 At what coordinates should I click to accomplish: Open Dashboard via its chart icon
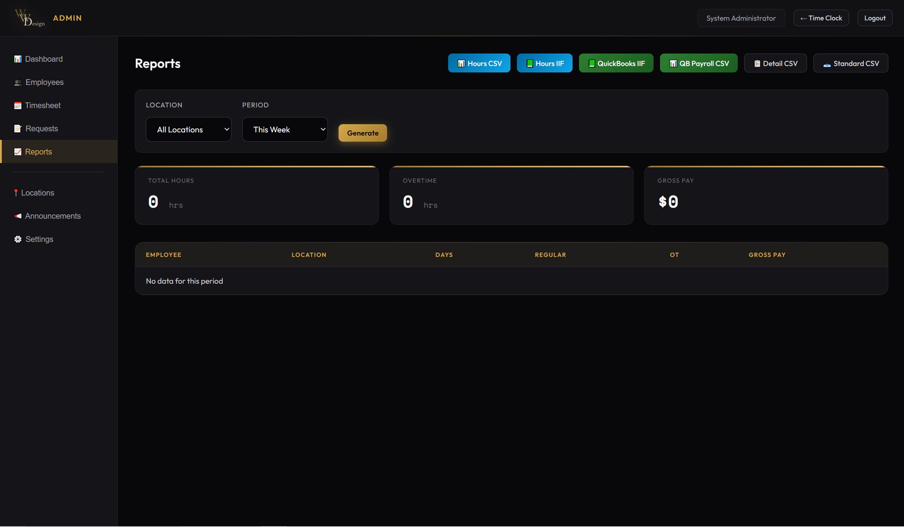point(17,59)
